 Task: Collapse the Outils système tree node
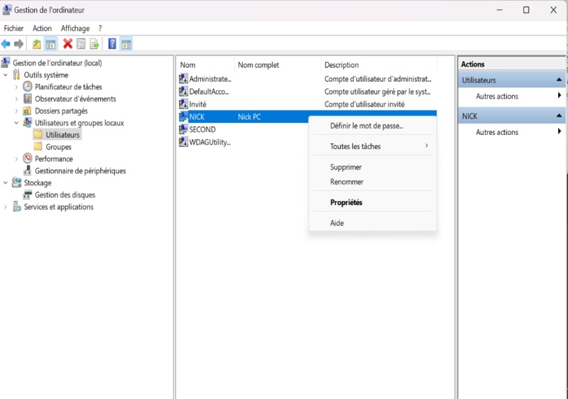6,75
